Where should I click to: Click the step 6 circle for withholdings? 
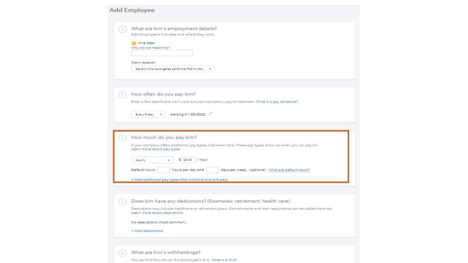pyautogui.click(x=123, y=253)
